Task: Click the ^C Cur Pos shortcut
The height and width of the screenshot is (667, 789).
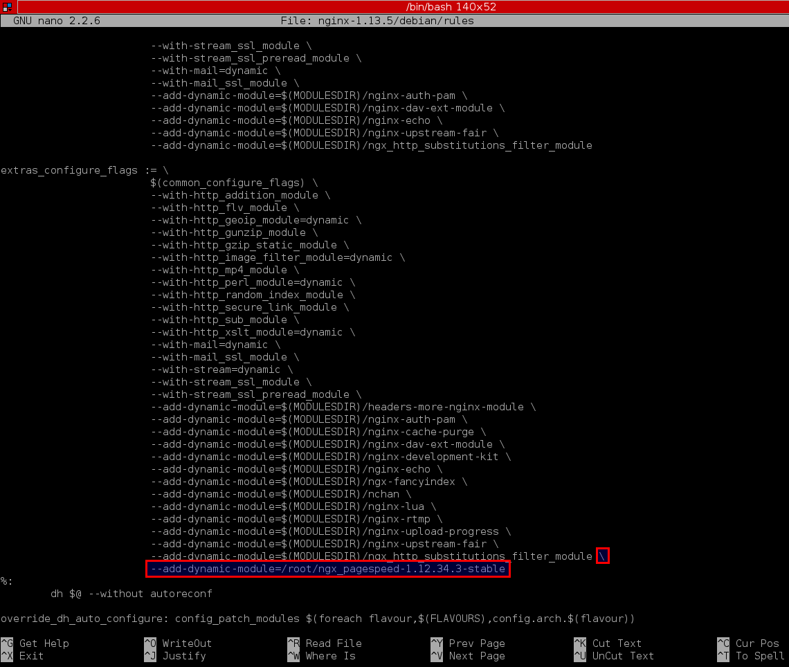Action: point(748,643)
